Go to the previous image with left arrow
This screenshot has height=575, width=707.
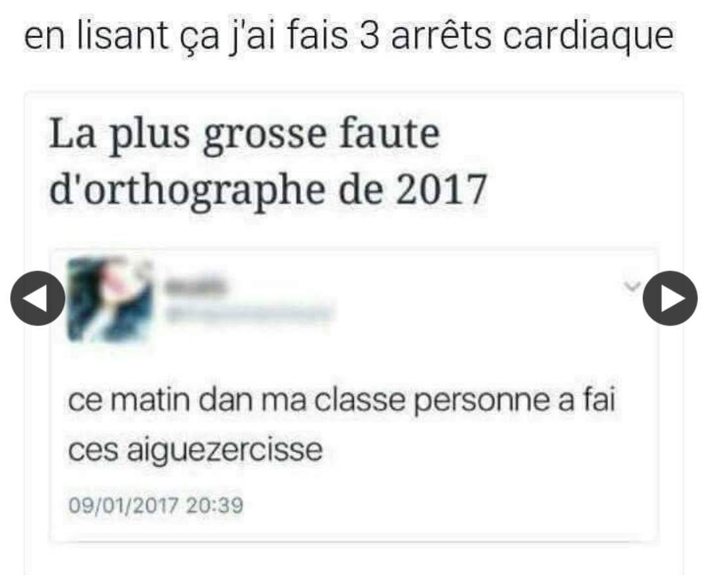click(38, 298)
